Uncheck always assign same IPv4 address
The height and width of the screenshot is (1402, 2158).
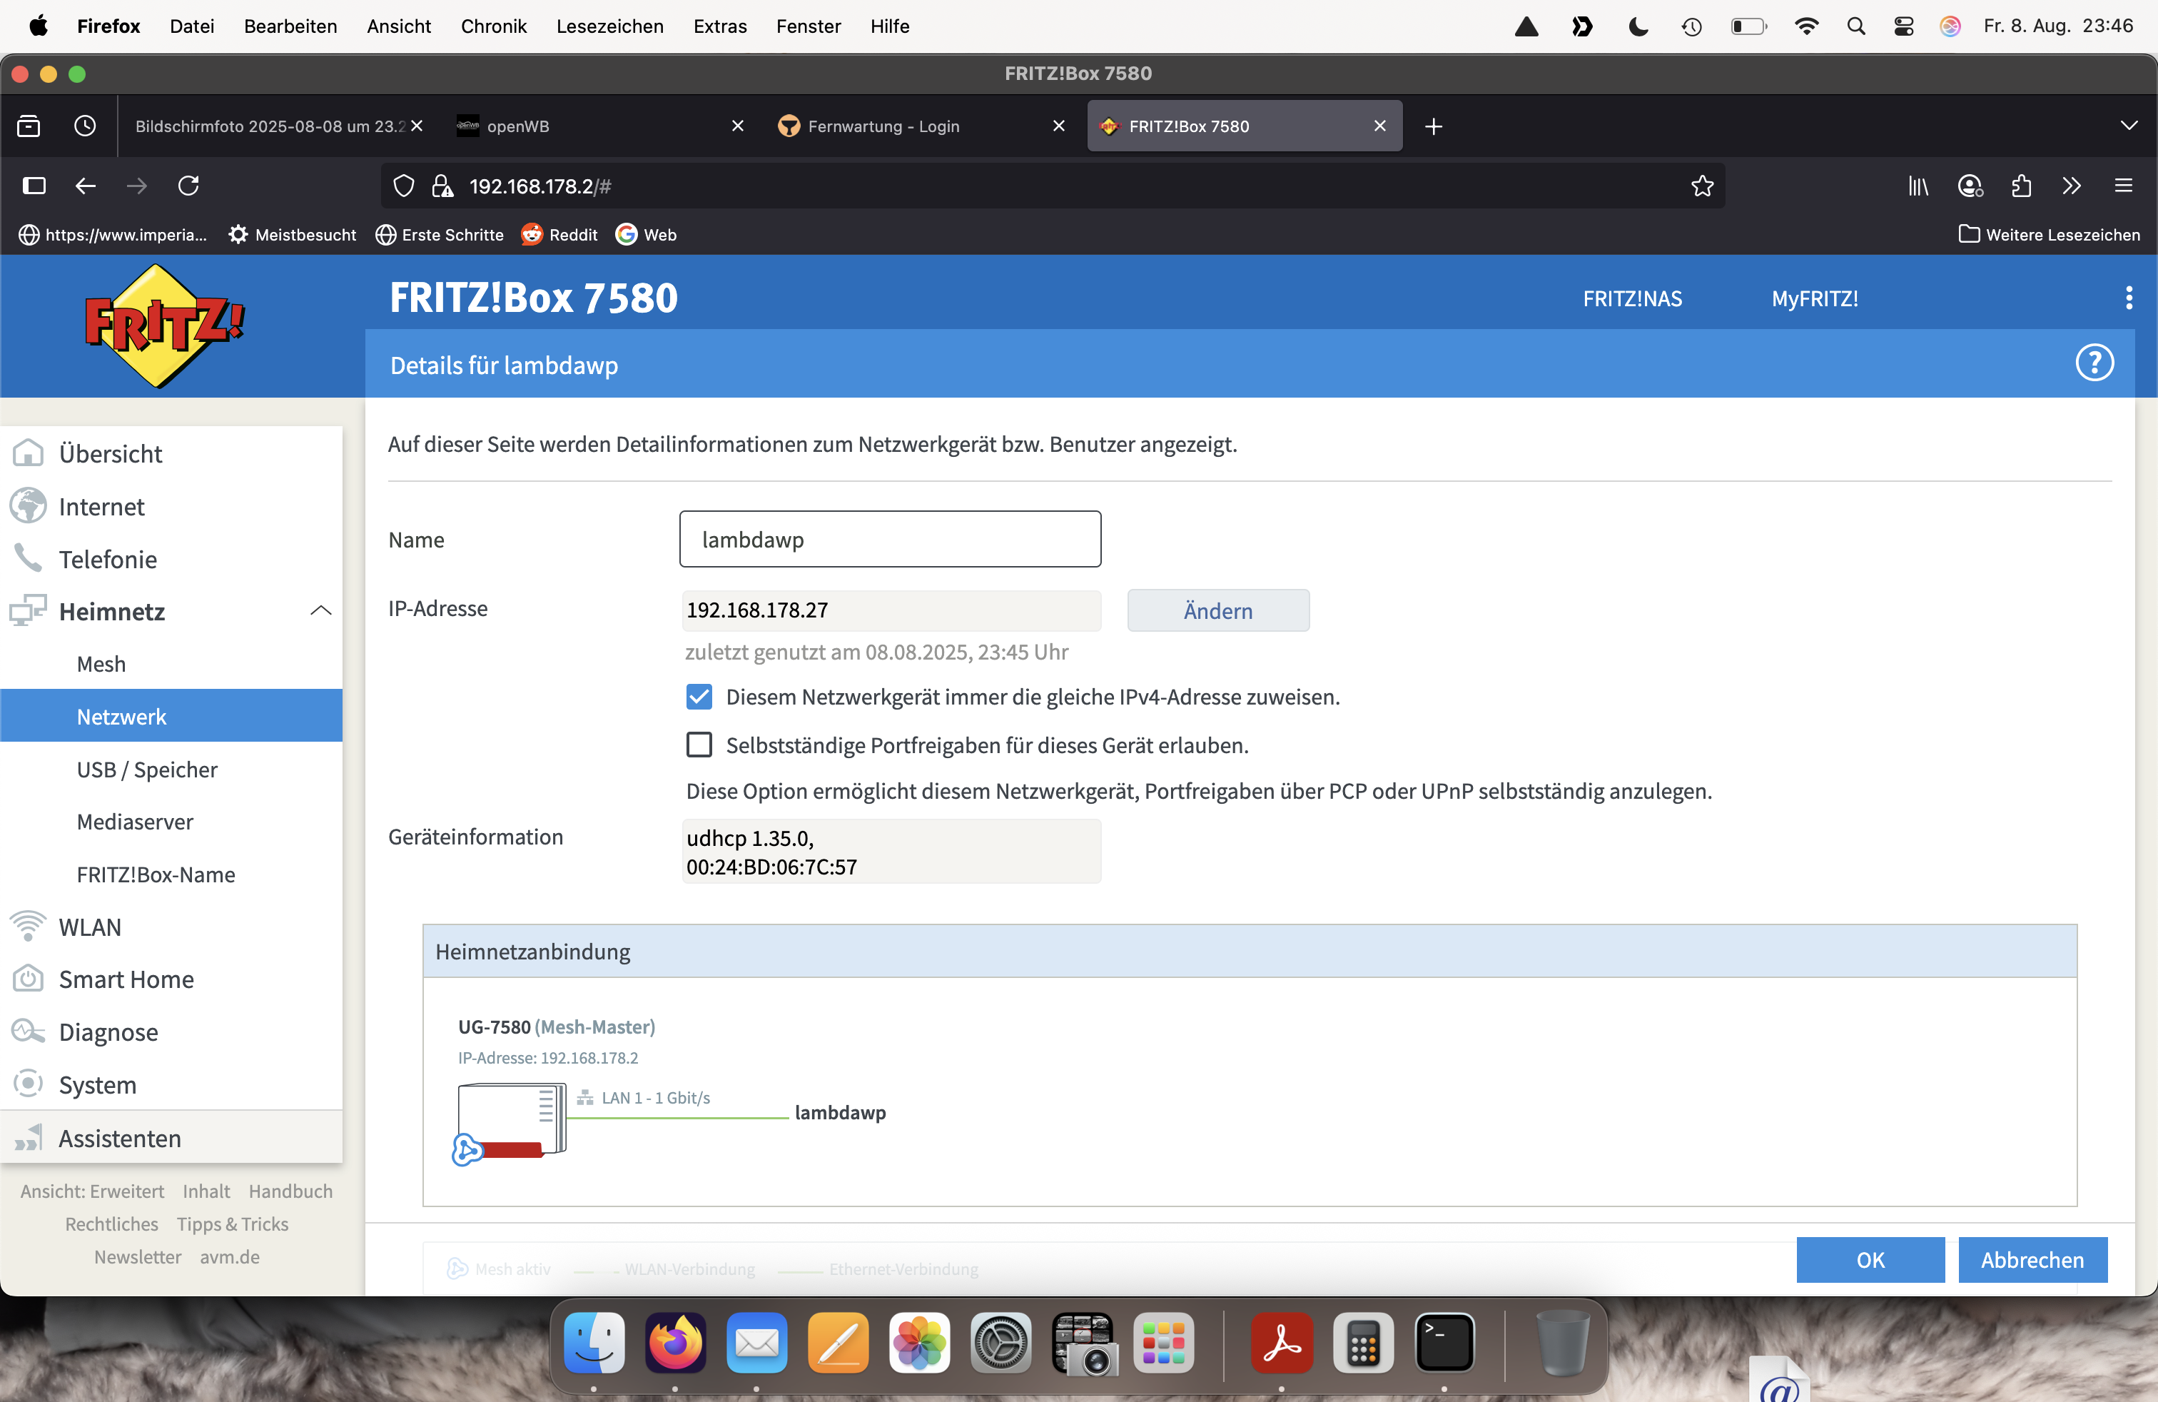pyautogui.click(x=699, y=697)
